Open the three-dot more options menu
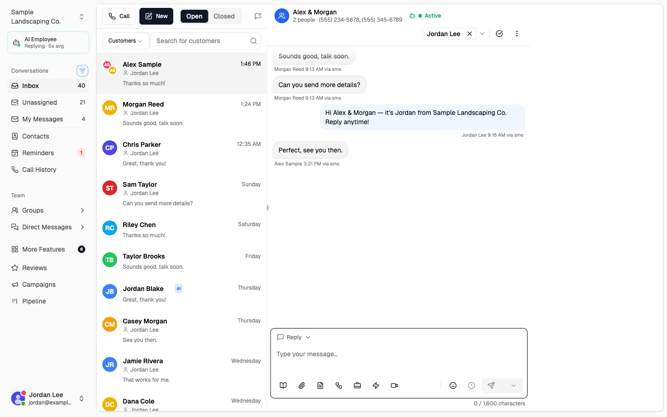 coord(517,34)
